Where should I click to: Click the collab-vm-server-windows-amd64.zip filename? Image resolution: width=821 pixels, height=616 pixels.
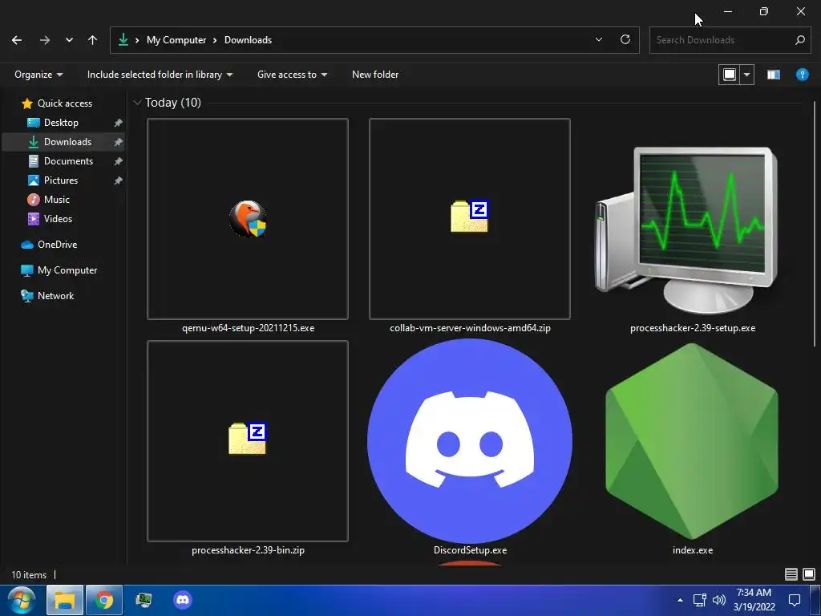click(x=470, y=328)
